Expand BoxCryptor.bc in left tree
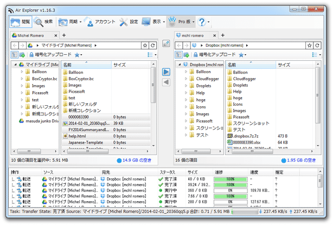The image size is (333, 225). point(22,79)
